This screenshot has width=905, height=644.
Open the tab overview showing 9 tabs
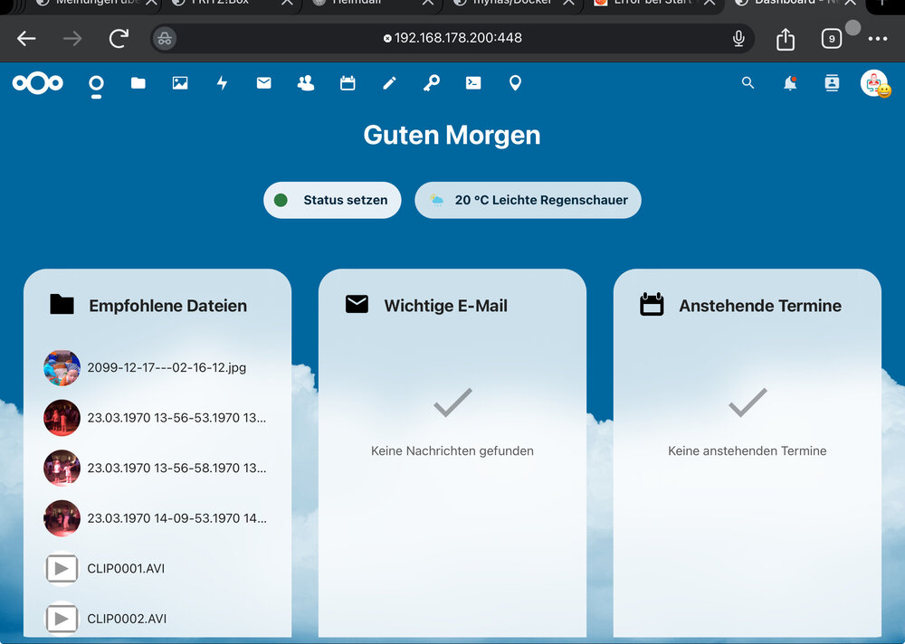831,39
